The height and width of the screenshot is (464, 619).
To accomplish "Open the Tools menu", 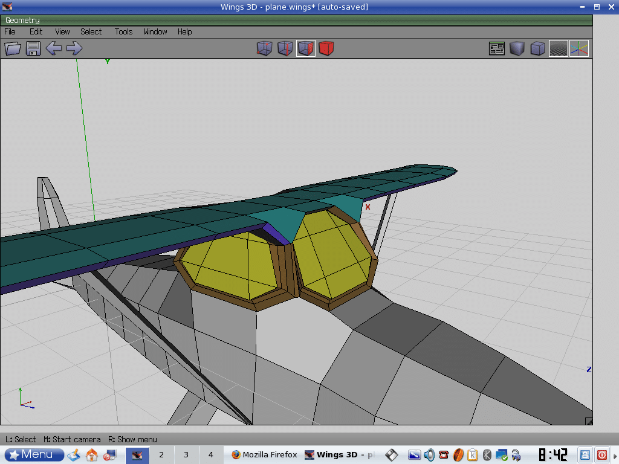I will pos(123,31).
